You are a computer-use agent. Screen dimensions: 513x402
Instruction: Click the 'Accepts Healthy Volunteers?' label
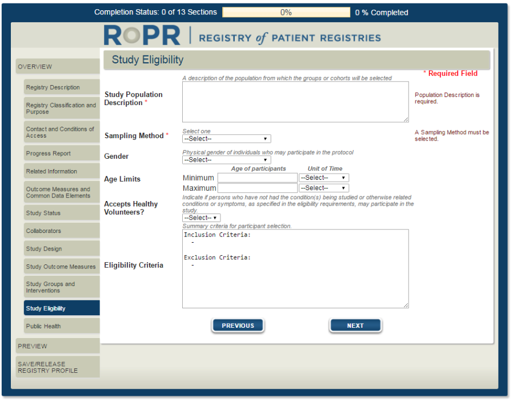(x=131, y=208)
